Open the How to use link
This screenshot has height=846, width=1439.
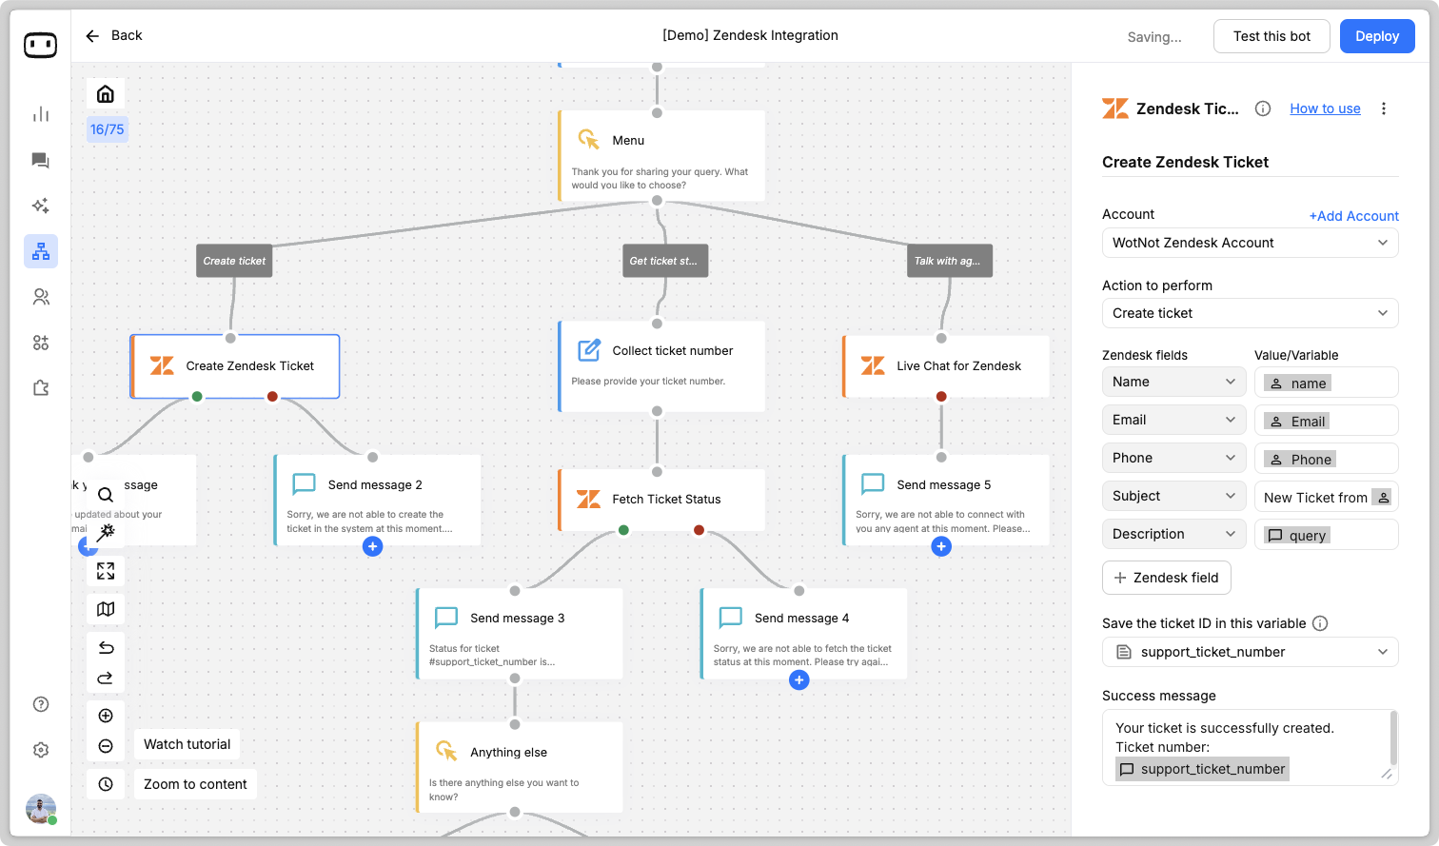tap(1325, 108)
